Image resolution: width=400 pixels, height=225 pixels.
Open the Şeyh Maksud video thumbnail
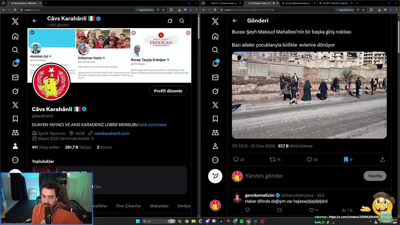tap(309, 95)
